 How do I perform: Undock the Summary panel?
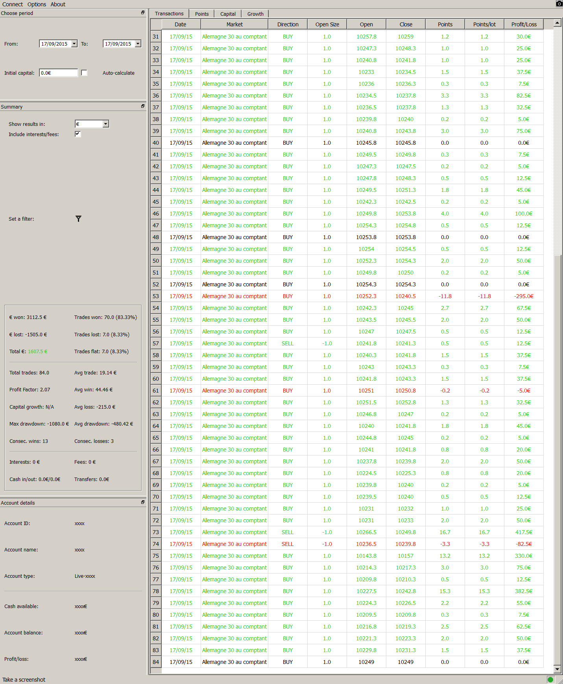pyautogui.click(x=143, y=106)
